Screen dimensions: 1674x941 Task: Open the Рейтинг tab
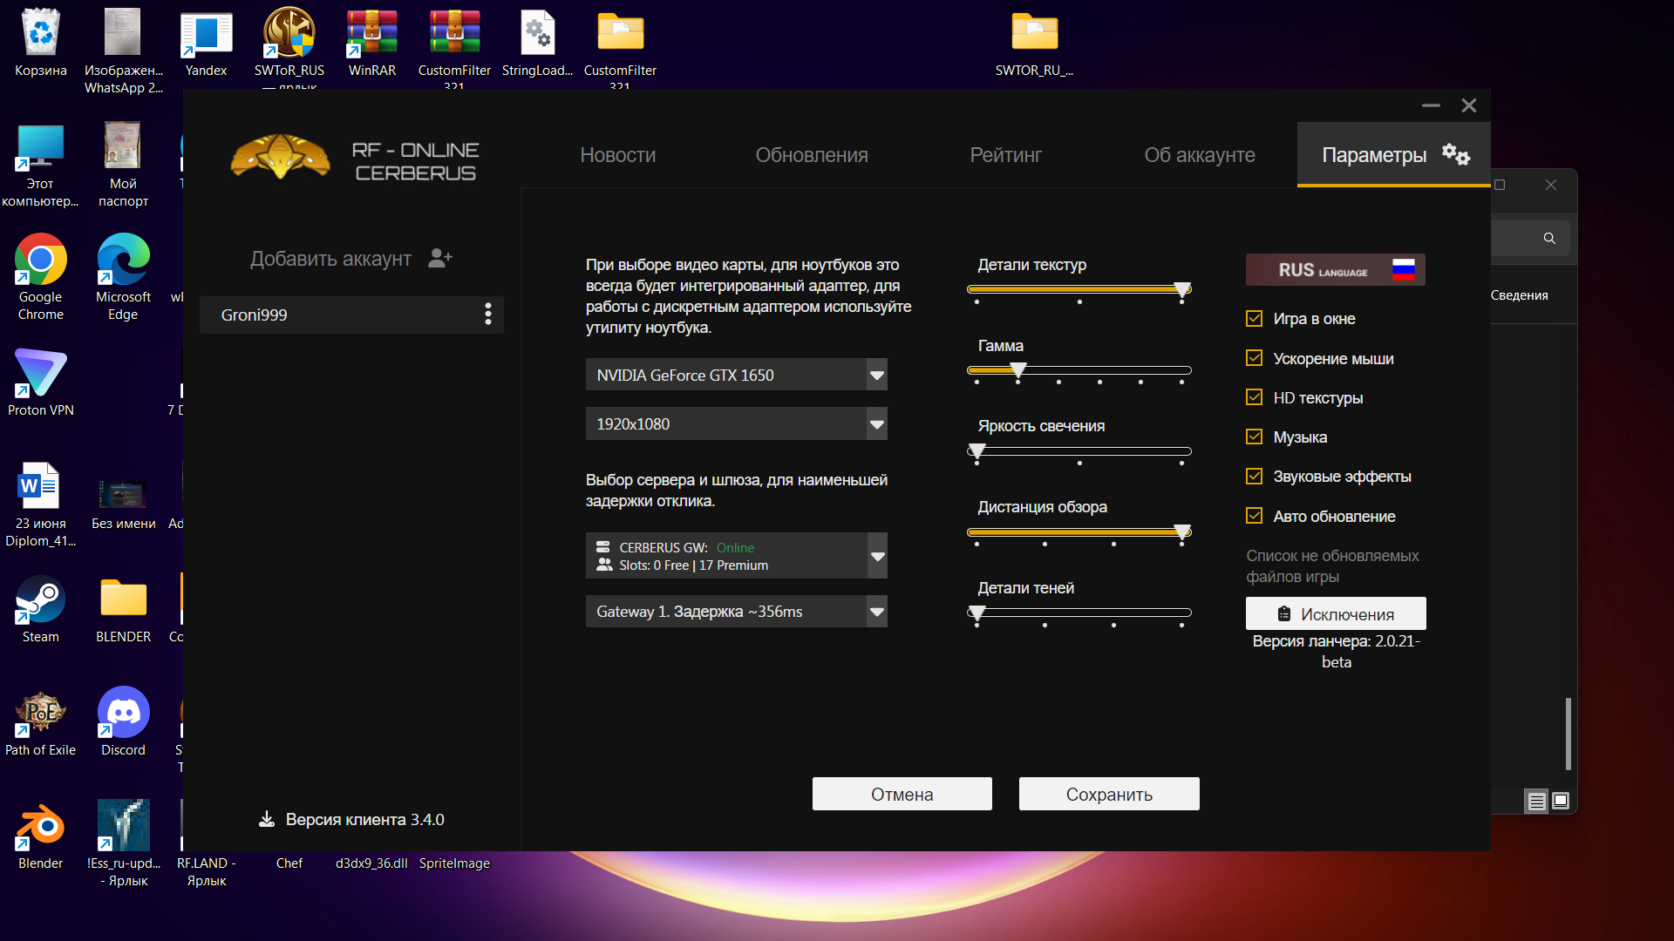[1006, 155]
